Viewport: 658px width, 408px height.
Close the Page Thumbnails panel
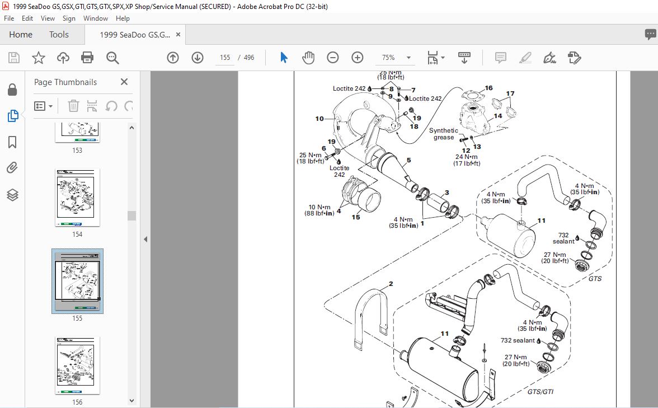pyautogui.click(x=124, y=82)
